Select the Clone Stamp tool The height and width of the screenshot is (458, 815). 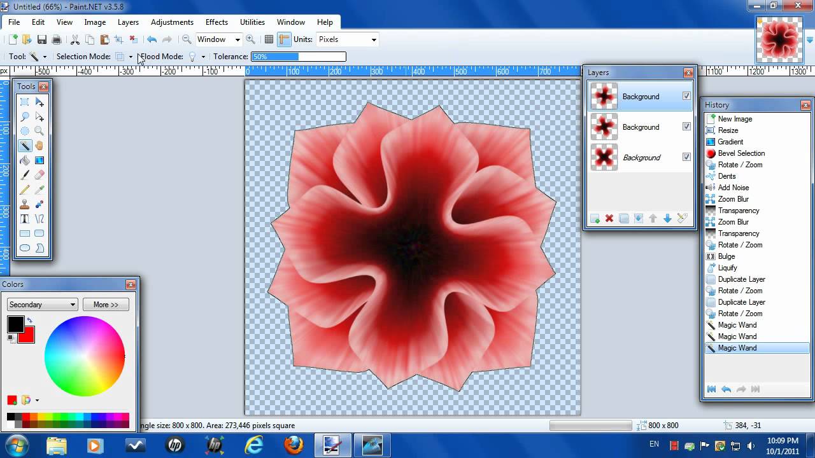[x=25, y=204]
